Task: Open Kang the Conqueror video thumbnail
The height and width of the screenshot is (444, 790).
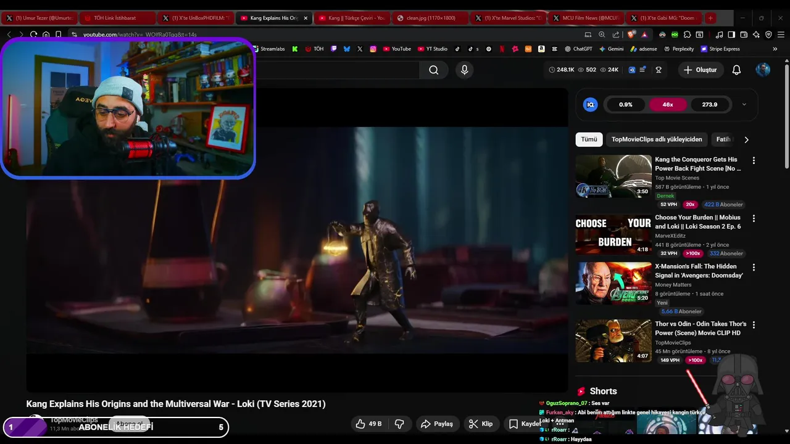Action: point(613,176)
